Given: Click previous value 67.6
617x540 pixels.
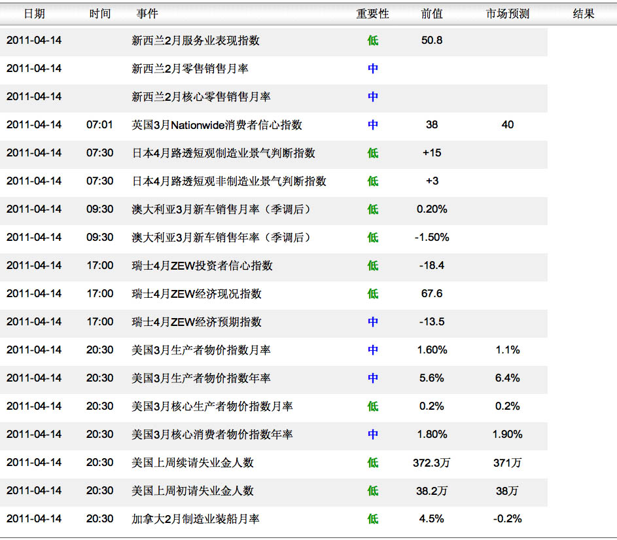Looking at the screenshot, I should click(x=432, y=294).
